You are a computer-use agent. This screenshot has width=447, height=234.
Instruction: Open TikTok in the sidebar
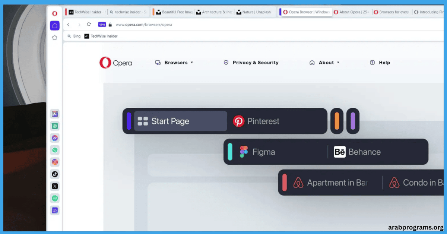coord(55,174)
